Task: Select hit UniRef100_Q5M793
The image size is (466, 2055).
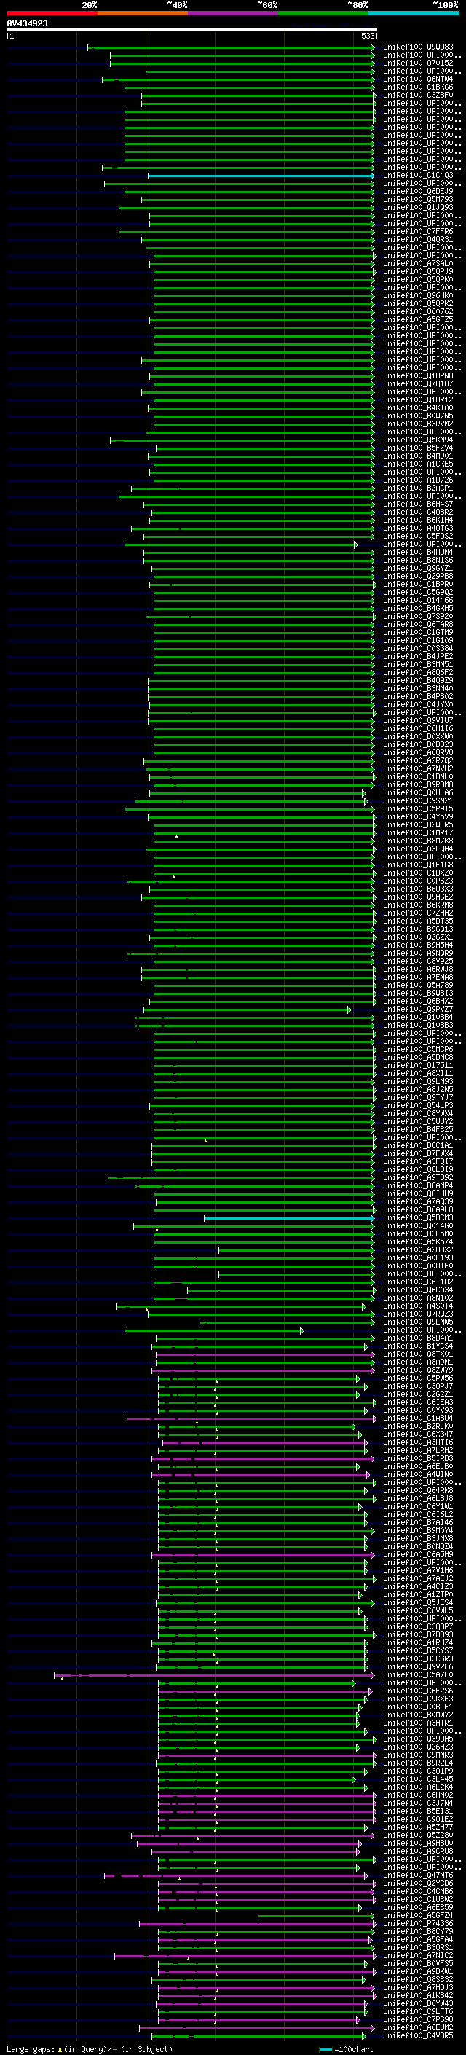Action: 418,200
